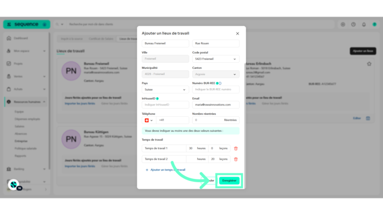Click the calendar icon next to Editer
Viewport: 383px width, 215px height.
click(368, 118)
